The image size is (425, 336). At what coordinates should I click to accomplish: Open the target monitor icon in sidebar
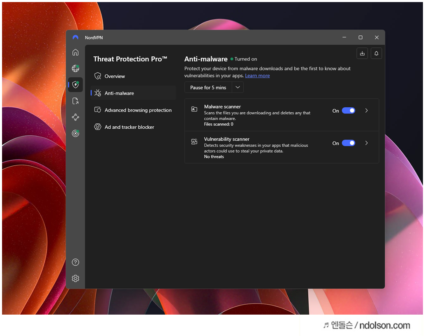pyautogui.click(x=75, y=133)
